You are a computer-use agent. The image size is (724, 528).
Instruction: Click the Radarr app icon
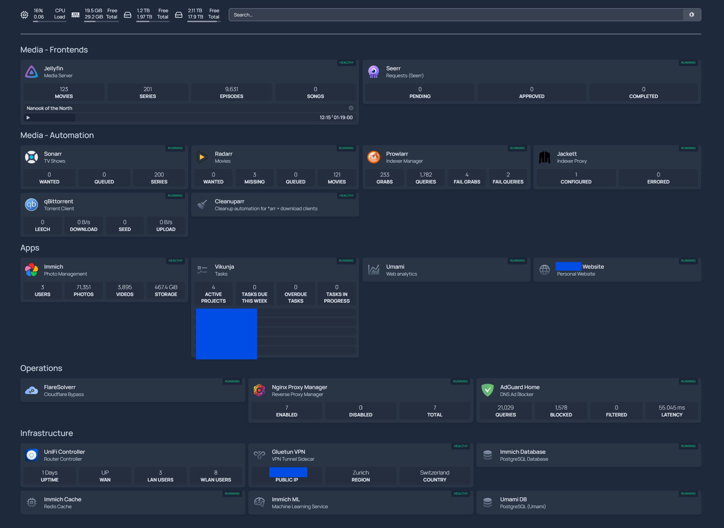(x=202, y=157)
